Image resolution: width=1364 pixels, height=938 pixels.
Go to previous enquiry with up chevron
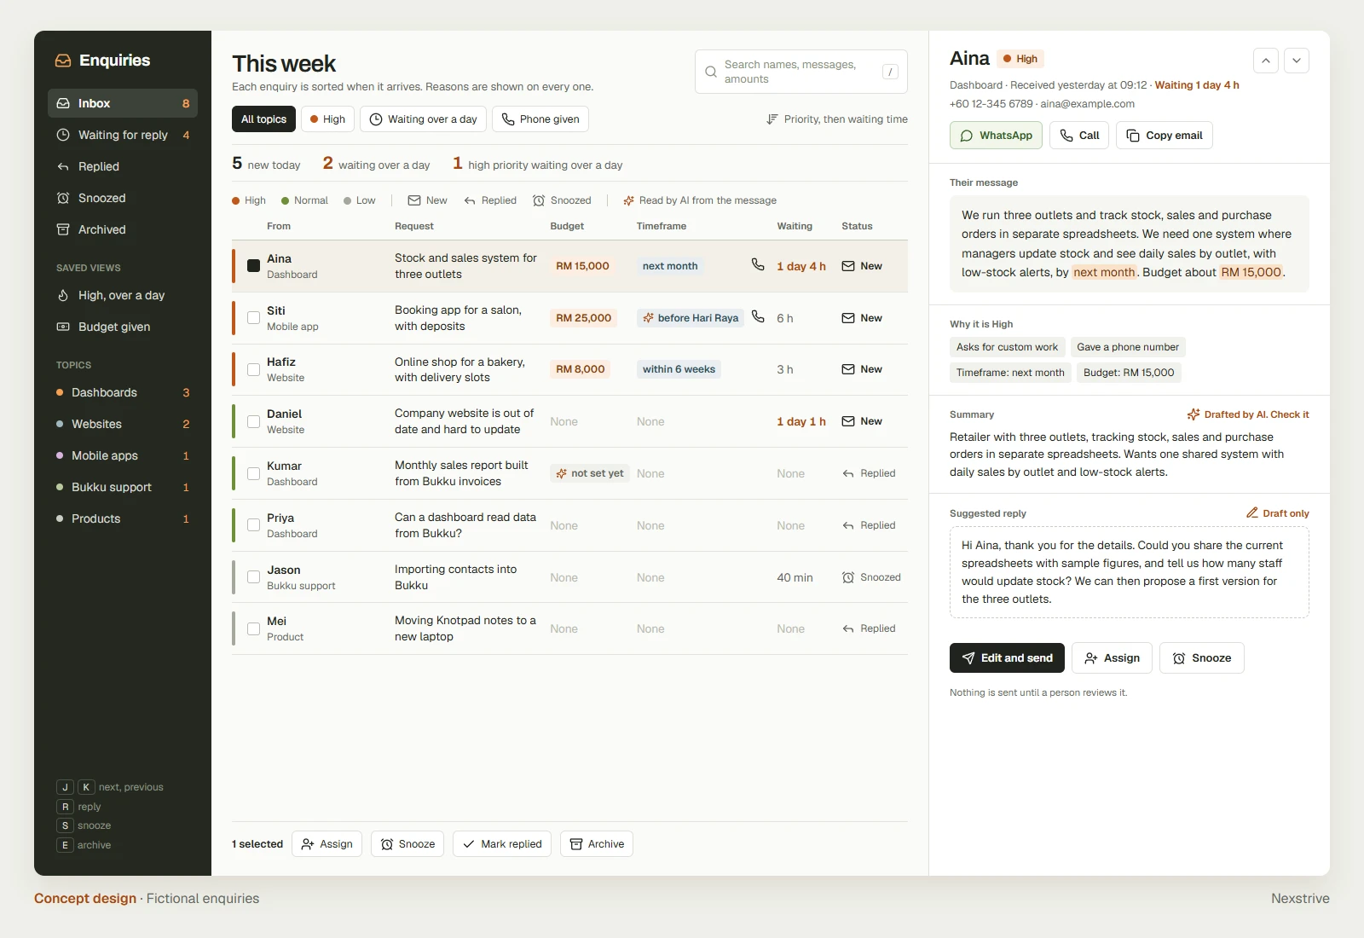[x=1266, y=61]
